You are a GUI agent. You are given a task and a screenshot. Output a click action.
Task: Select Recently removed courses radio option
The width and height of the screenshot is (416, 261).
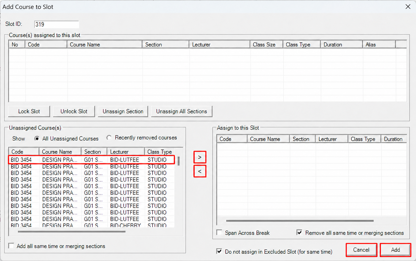(x=109, y=137)
